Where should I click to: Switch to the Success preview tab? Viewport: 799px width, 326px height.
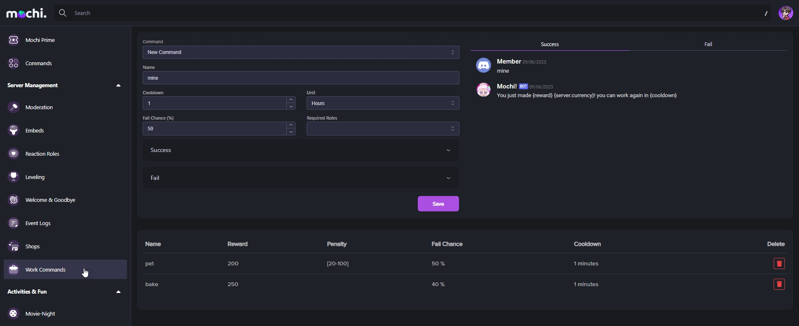tap(550, 44)
